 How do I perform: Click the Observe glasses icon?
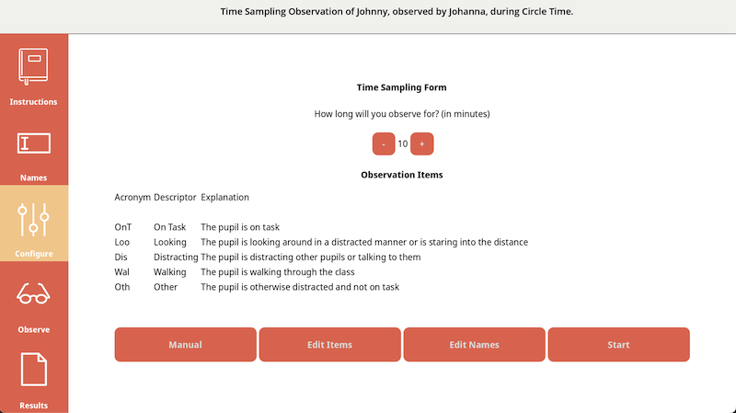(33, 295)
